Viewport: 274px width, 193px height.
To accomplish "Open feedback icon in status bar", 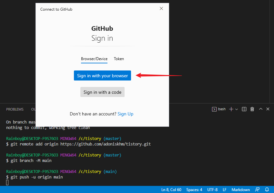I will pyautogui.click(x=257, y=189).
